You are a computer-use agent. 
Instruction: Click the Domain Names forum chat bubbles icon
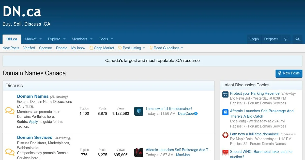coord(10,111)
